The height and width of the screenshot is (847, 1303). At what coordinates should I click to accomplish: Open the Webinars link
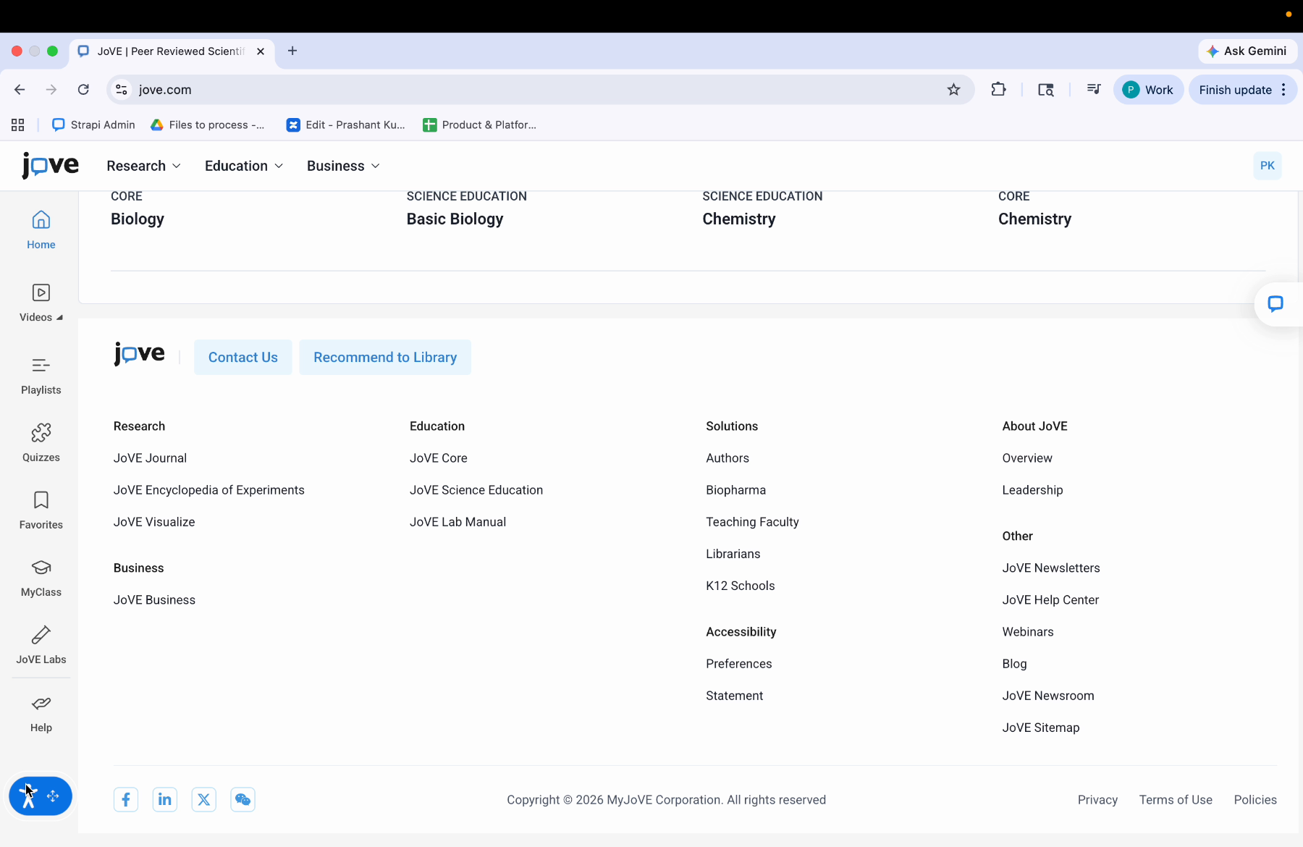1028,632
